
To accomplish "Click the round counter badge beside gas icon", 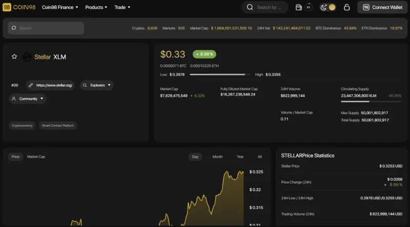I will click(309, 7).
